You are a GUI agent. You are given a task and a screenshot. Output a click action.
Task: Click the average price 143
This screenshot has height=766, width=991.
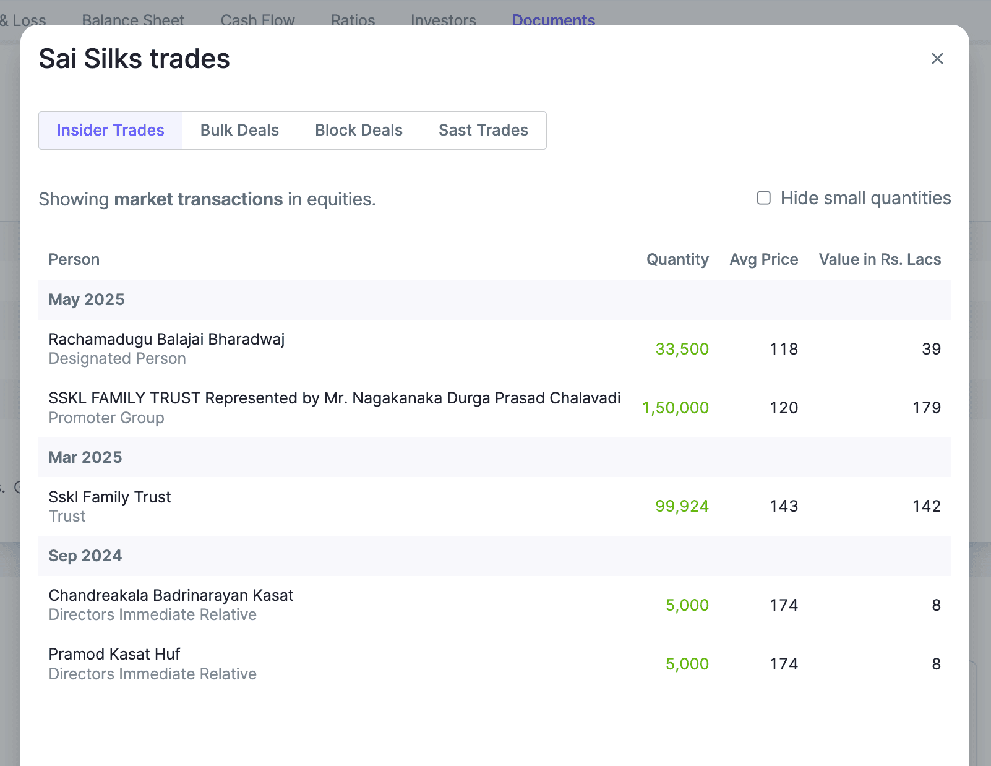pyautogui.click(x=784, y=506)
